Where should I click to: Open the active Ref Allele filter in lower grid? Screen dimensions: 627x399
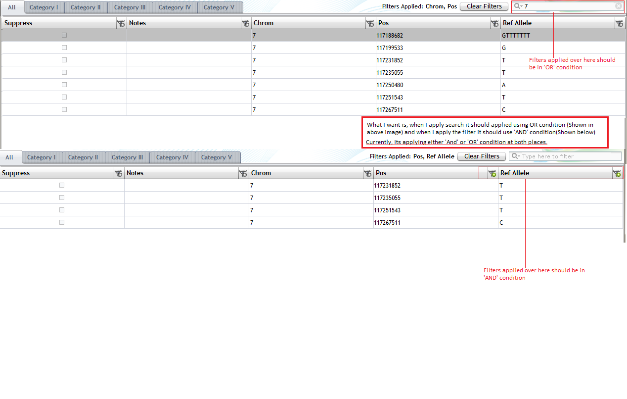(x=617, y=173)
